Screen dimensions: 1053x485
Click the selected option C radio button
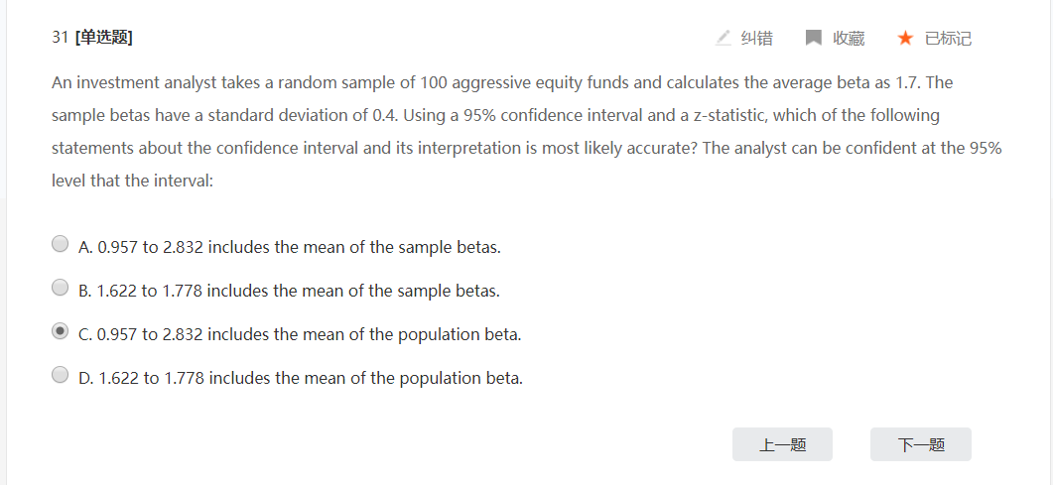61,331
